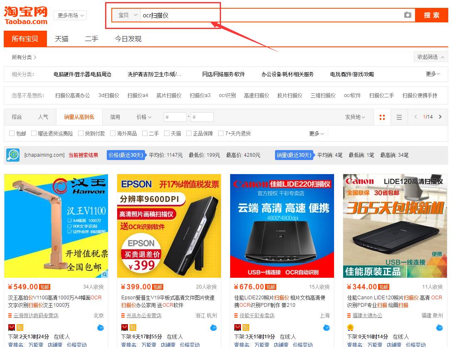This screenshot has height=347, width=452.
Task: Select the 所有宝贝 tab
Action: (x=25, y=39)
